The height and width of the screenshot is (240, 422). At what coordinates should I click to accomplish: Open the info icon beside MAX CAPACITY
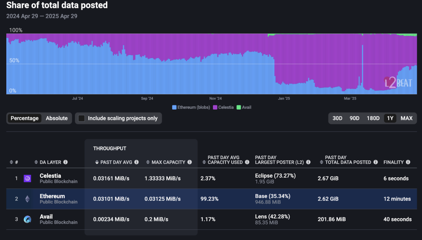(x=190, y=162)
